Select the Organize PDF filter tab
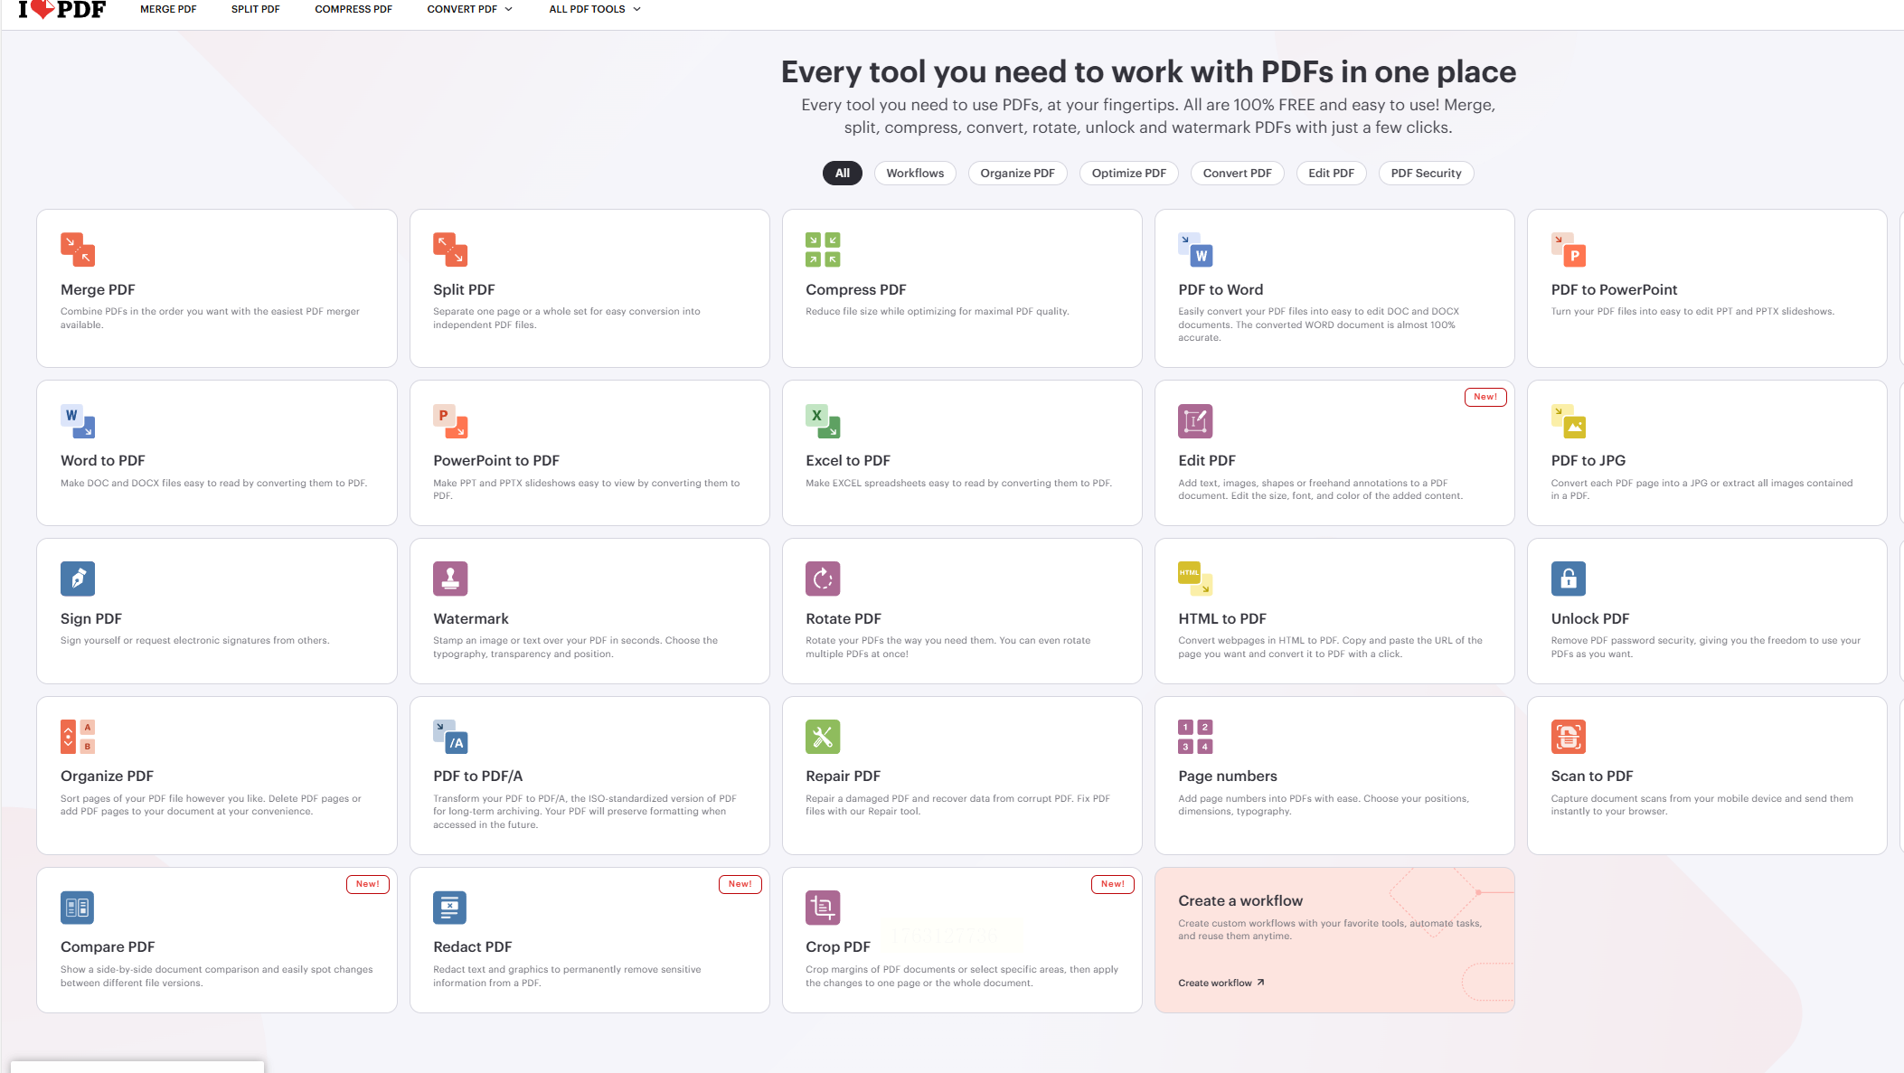The width and height of the screenshot is (1904, 1073). (1017, 173)
